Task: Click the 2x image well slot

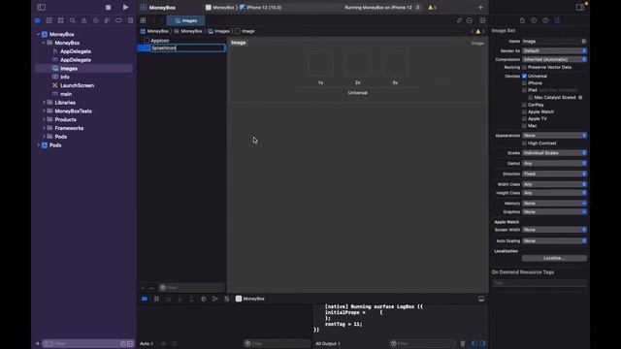Action: tap(358, 64)
